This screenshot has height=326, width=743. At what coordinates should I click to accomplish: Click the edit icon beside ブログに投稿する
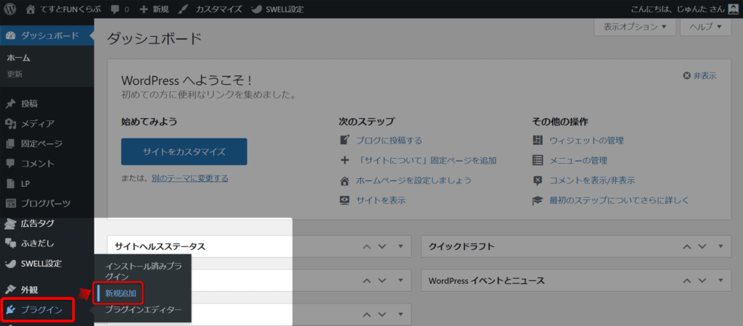pyautogui.click(x=345, y=140)
